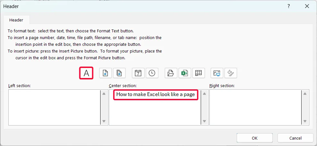Viewport: 317px width, 146px height.
Task: Click the 'Center section:' label
Action: [123, 86]
